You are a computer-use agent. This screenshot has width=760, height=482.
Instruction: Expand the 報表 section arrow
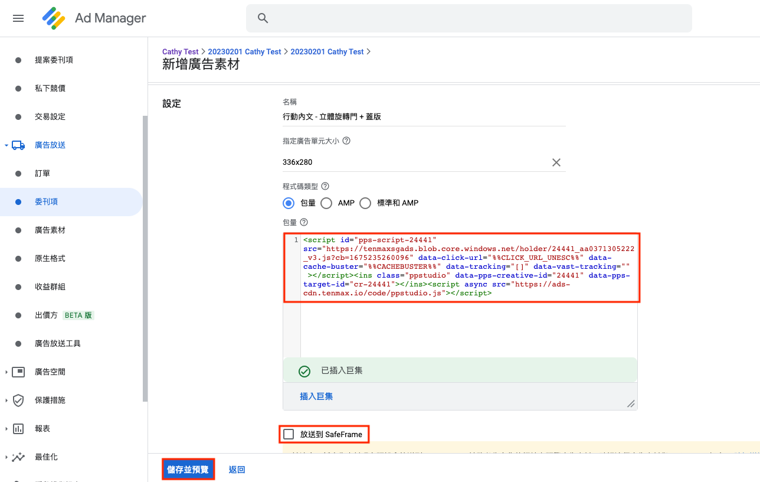coord(6,428)
